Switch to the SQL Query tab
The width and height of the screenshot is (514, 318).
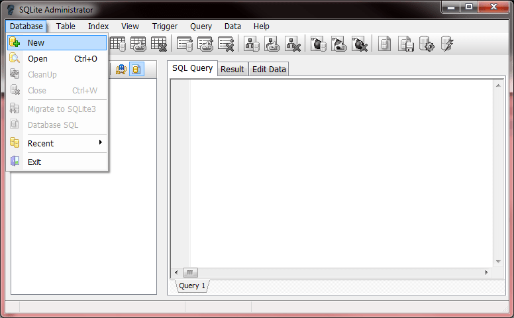click(193, 68)
